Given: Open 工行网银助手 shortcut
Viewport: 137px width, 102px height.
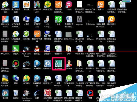Looking at the screenshot, I should point(48,93).
